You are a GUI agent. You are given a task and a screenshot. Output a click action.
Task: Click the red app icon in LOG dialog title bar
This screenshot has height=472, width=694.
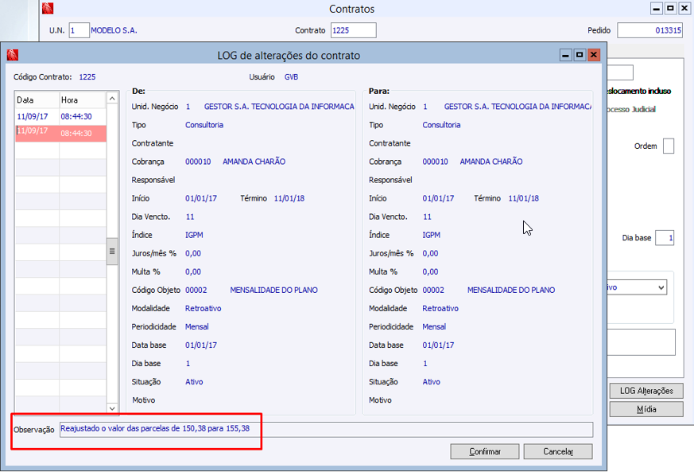click(x=13, y=55)
